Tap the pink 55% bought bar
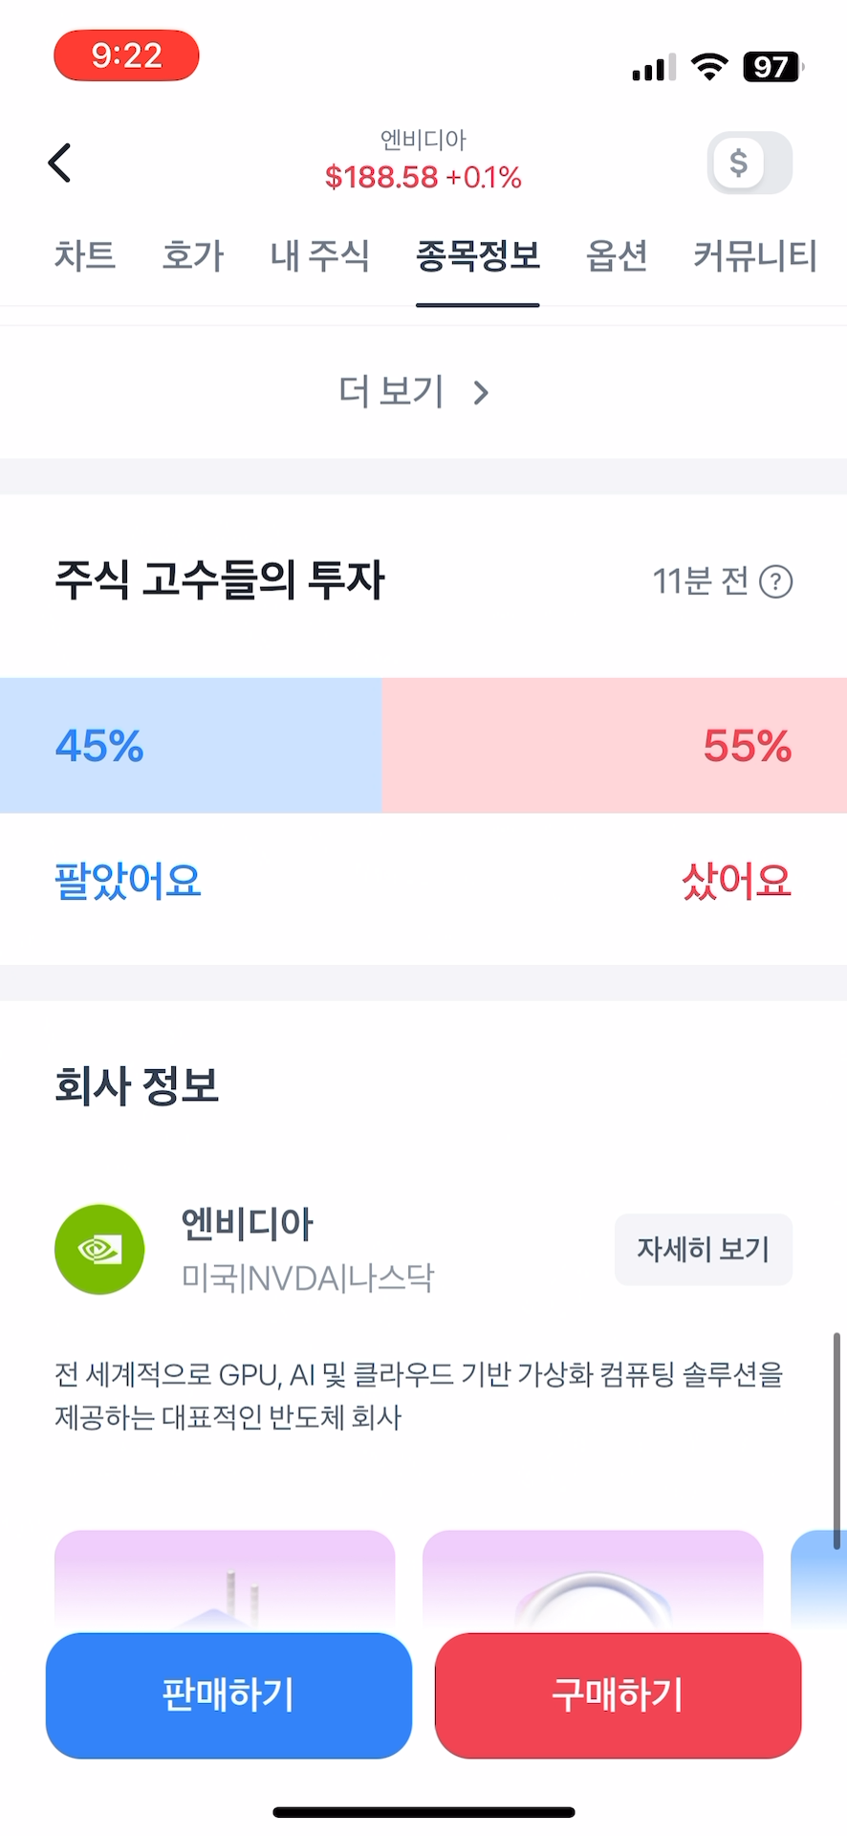The height and width of the screenshot is (1836, 847). pos(614,745)
